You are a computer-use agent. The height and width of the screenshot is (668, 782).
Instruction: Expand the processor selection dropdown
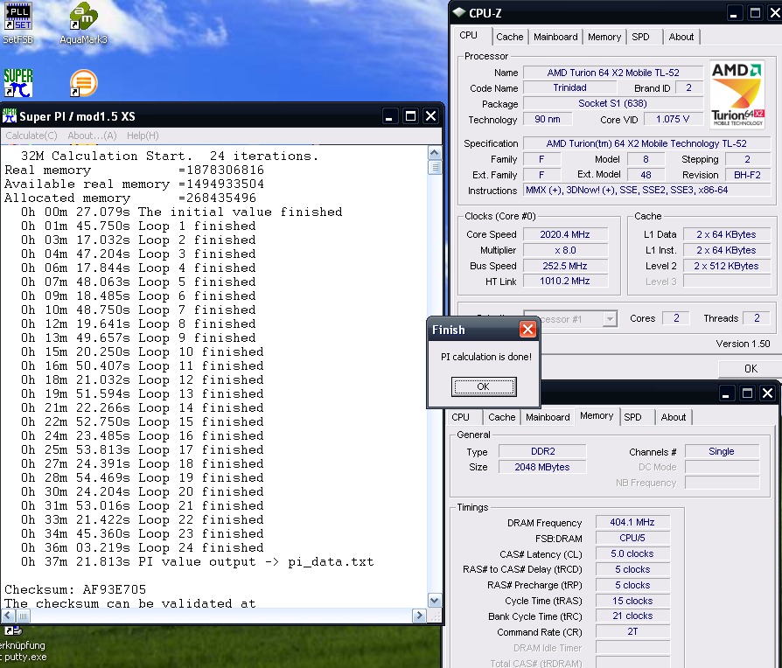pyautogui.click(x=610, y=319)
